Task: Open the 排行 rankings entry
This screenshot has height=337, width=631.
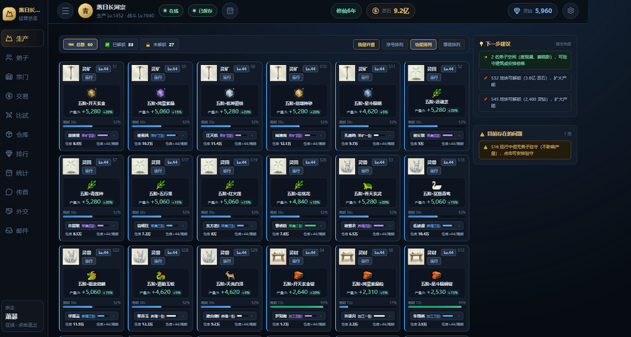Action: click(22, 154)
